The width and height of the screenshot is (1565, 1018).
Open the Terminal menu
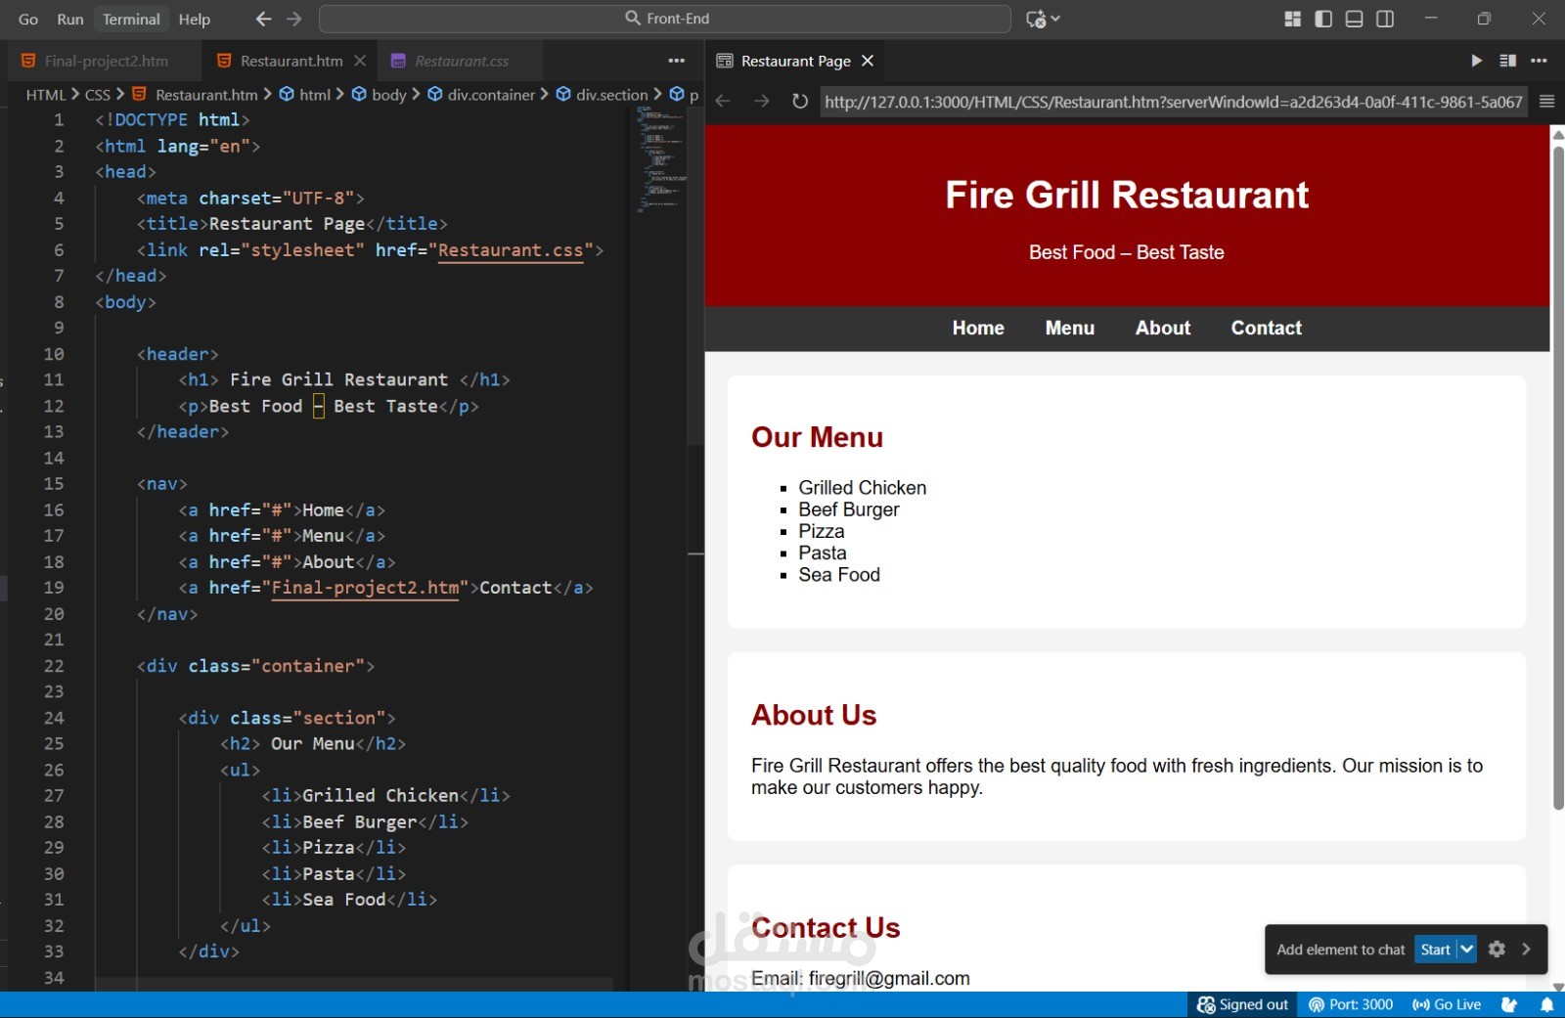tap(131, 19)
